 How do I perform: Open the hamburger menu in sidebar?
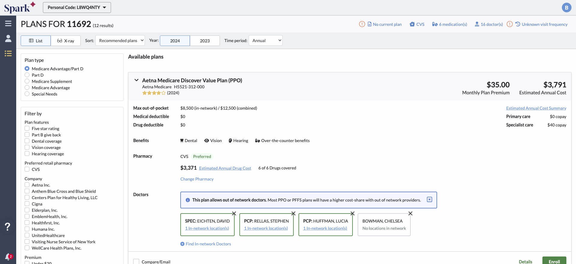point(8,23)
